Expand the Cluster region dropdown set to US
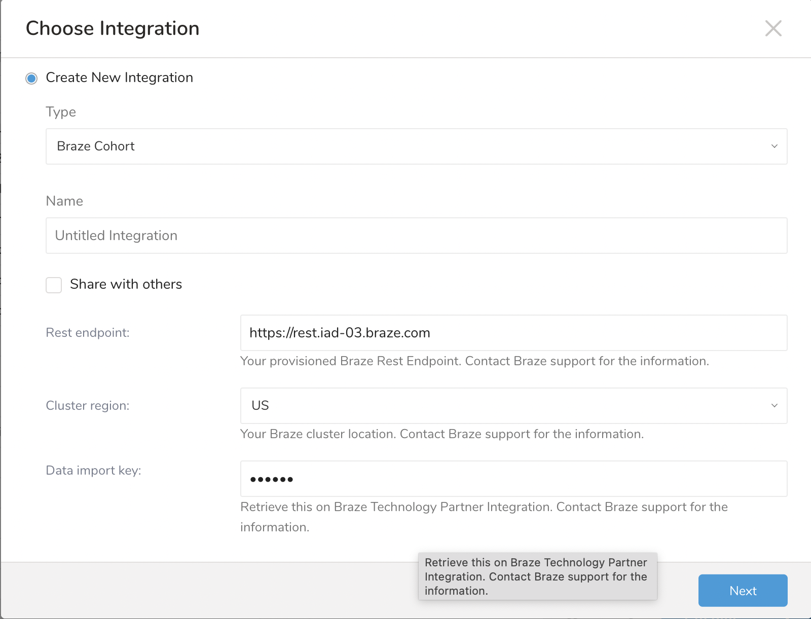The width and height of the screenshot is (811, 619). click(x=513, y=406)
